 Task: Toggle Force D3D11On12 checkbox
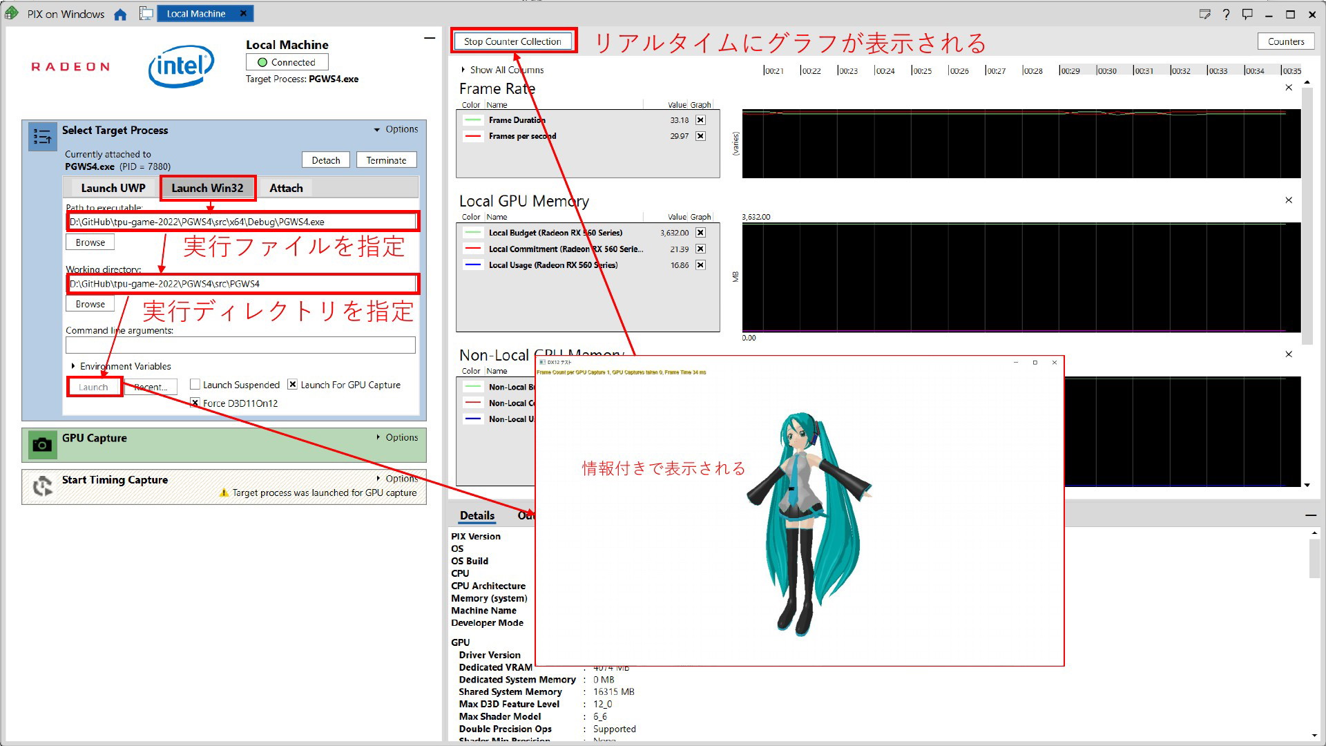click(x=195, y=403)
